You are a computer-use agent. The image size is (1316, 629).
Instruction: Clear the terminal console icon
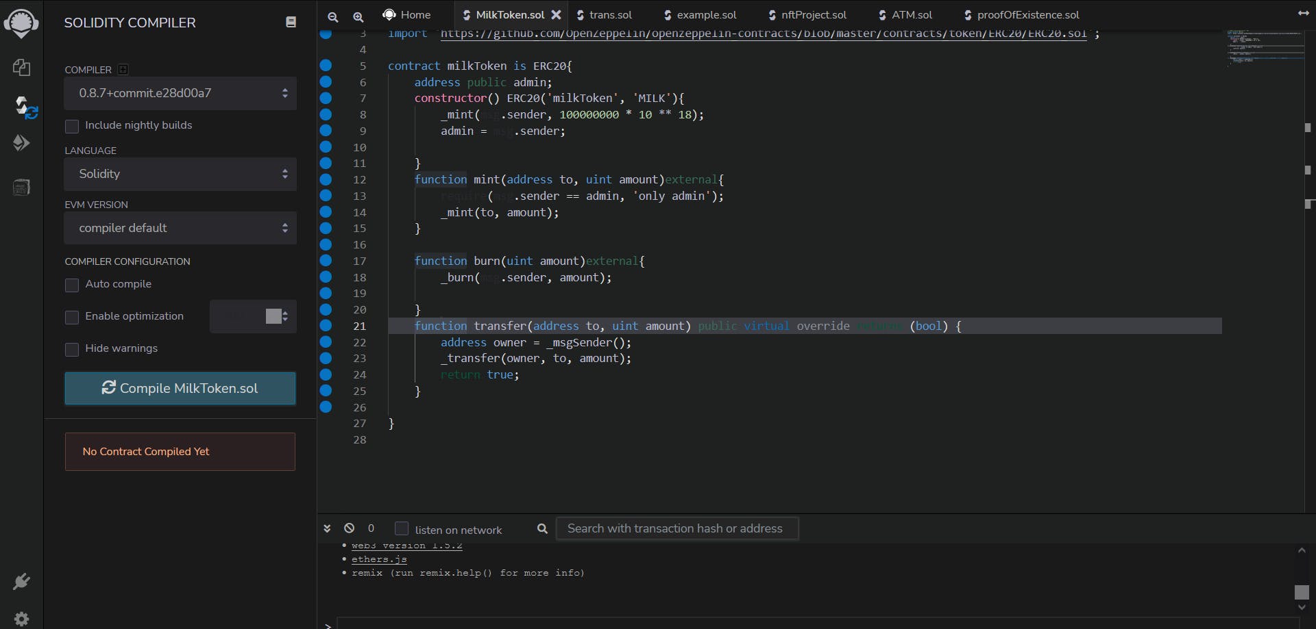pyautogui.click(x=350, y=528)
